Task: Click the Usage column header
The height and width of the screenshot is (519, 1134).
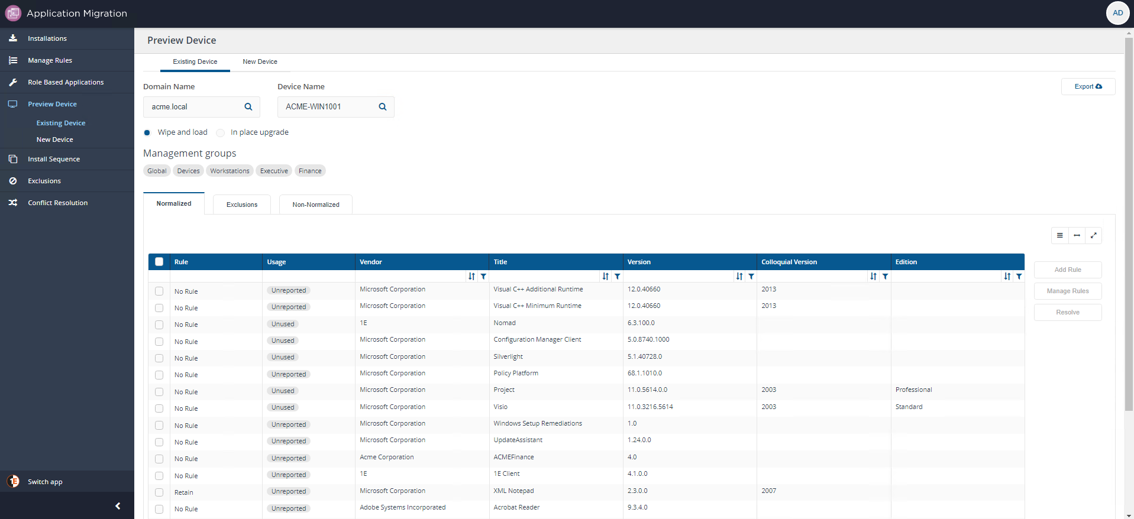Action: 309,262
